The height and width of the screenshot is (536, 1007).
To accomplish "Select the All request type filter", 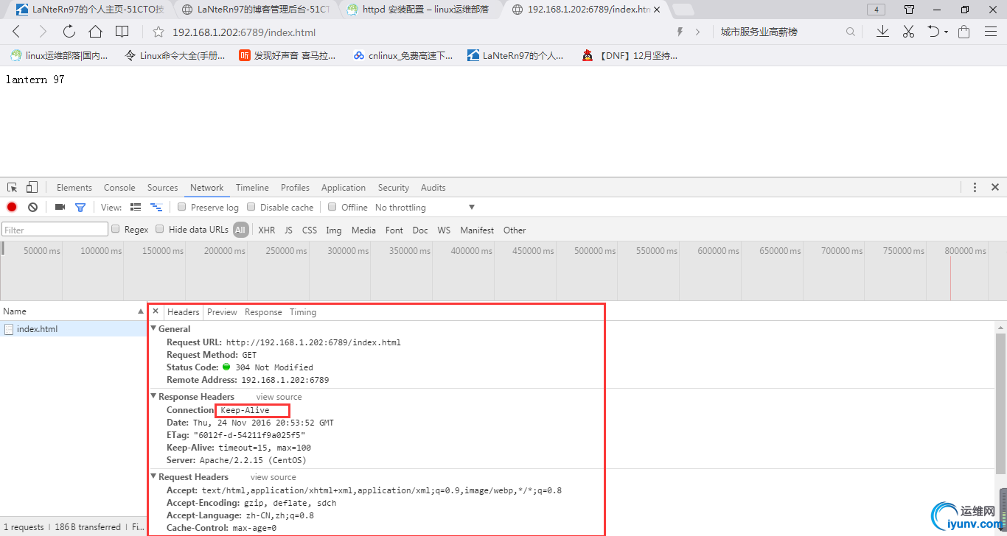I will tap(240, 230).
